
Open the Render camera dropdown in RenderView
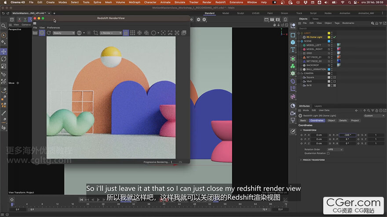(111, 33)
